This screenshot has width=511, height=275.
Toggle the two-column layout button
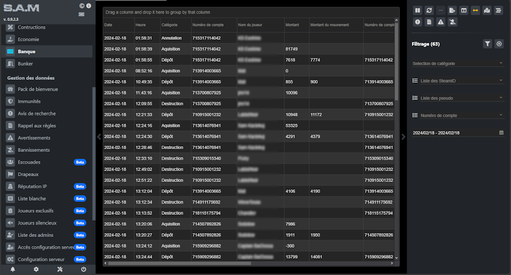coord(464,10)
